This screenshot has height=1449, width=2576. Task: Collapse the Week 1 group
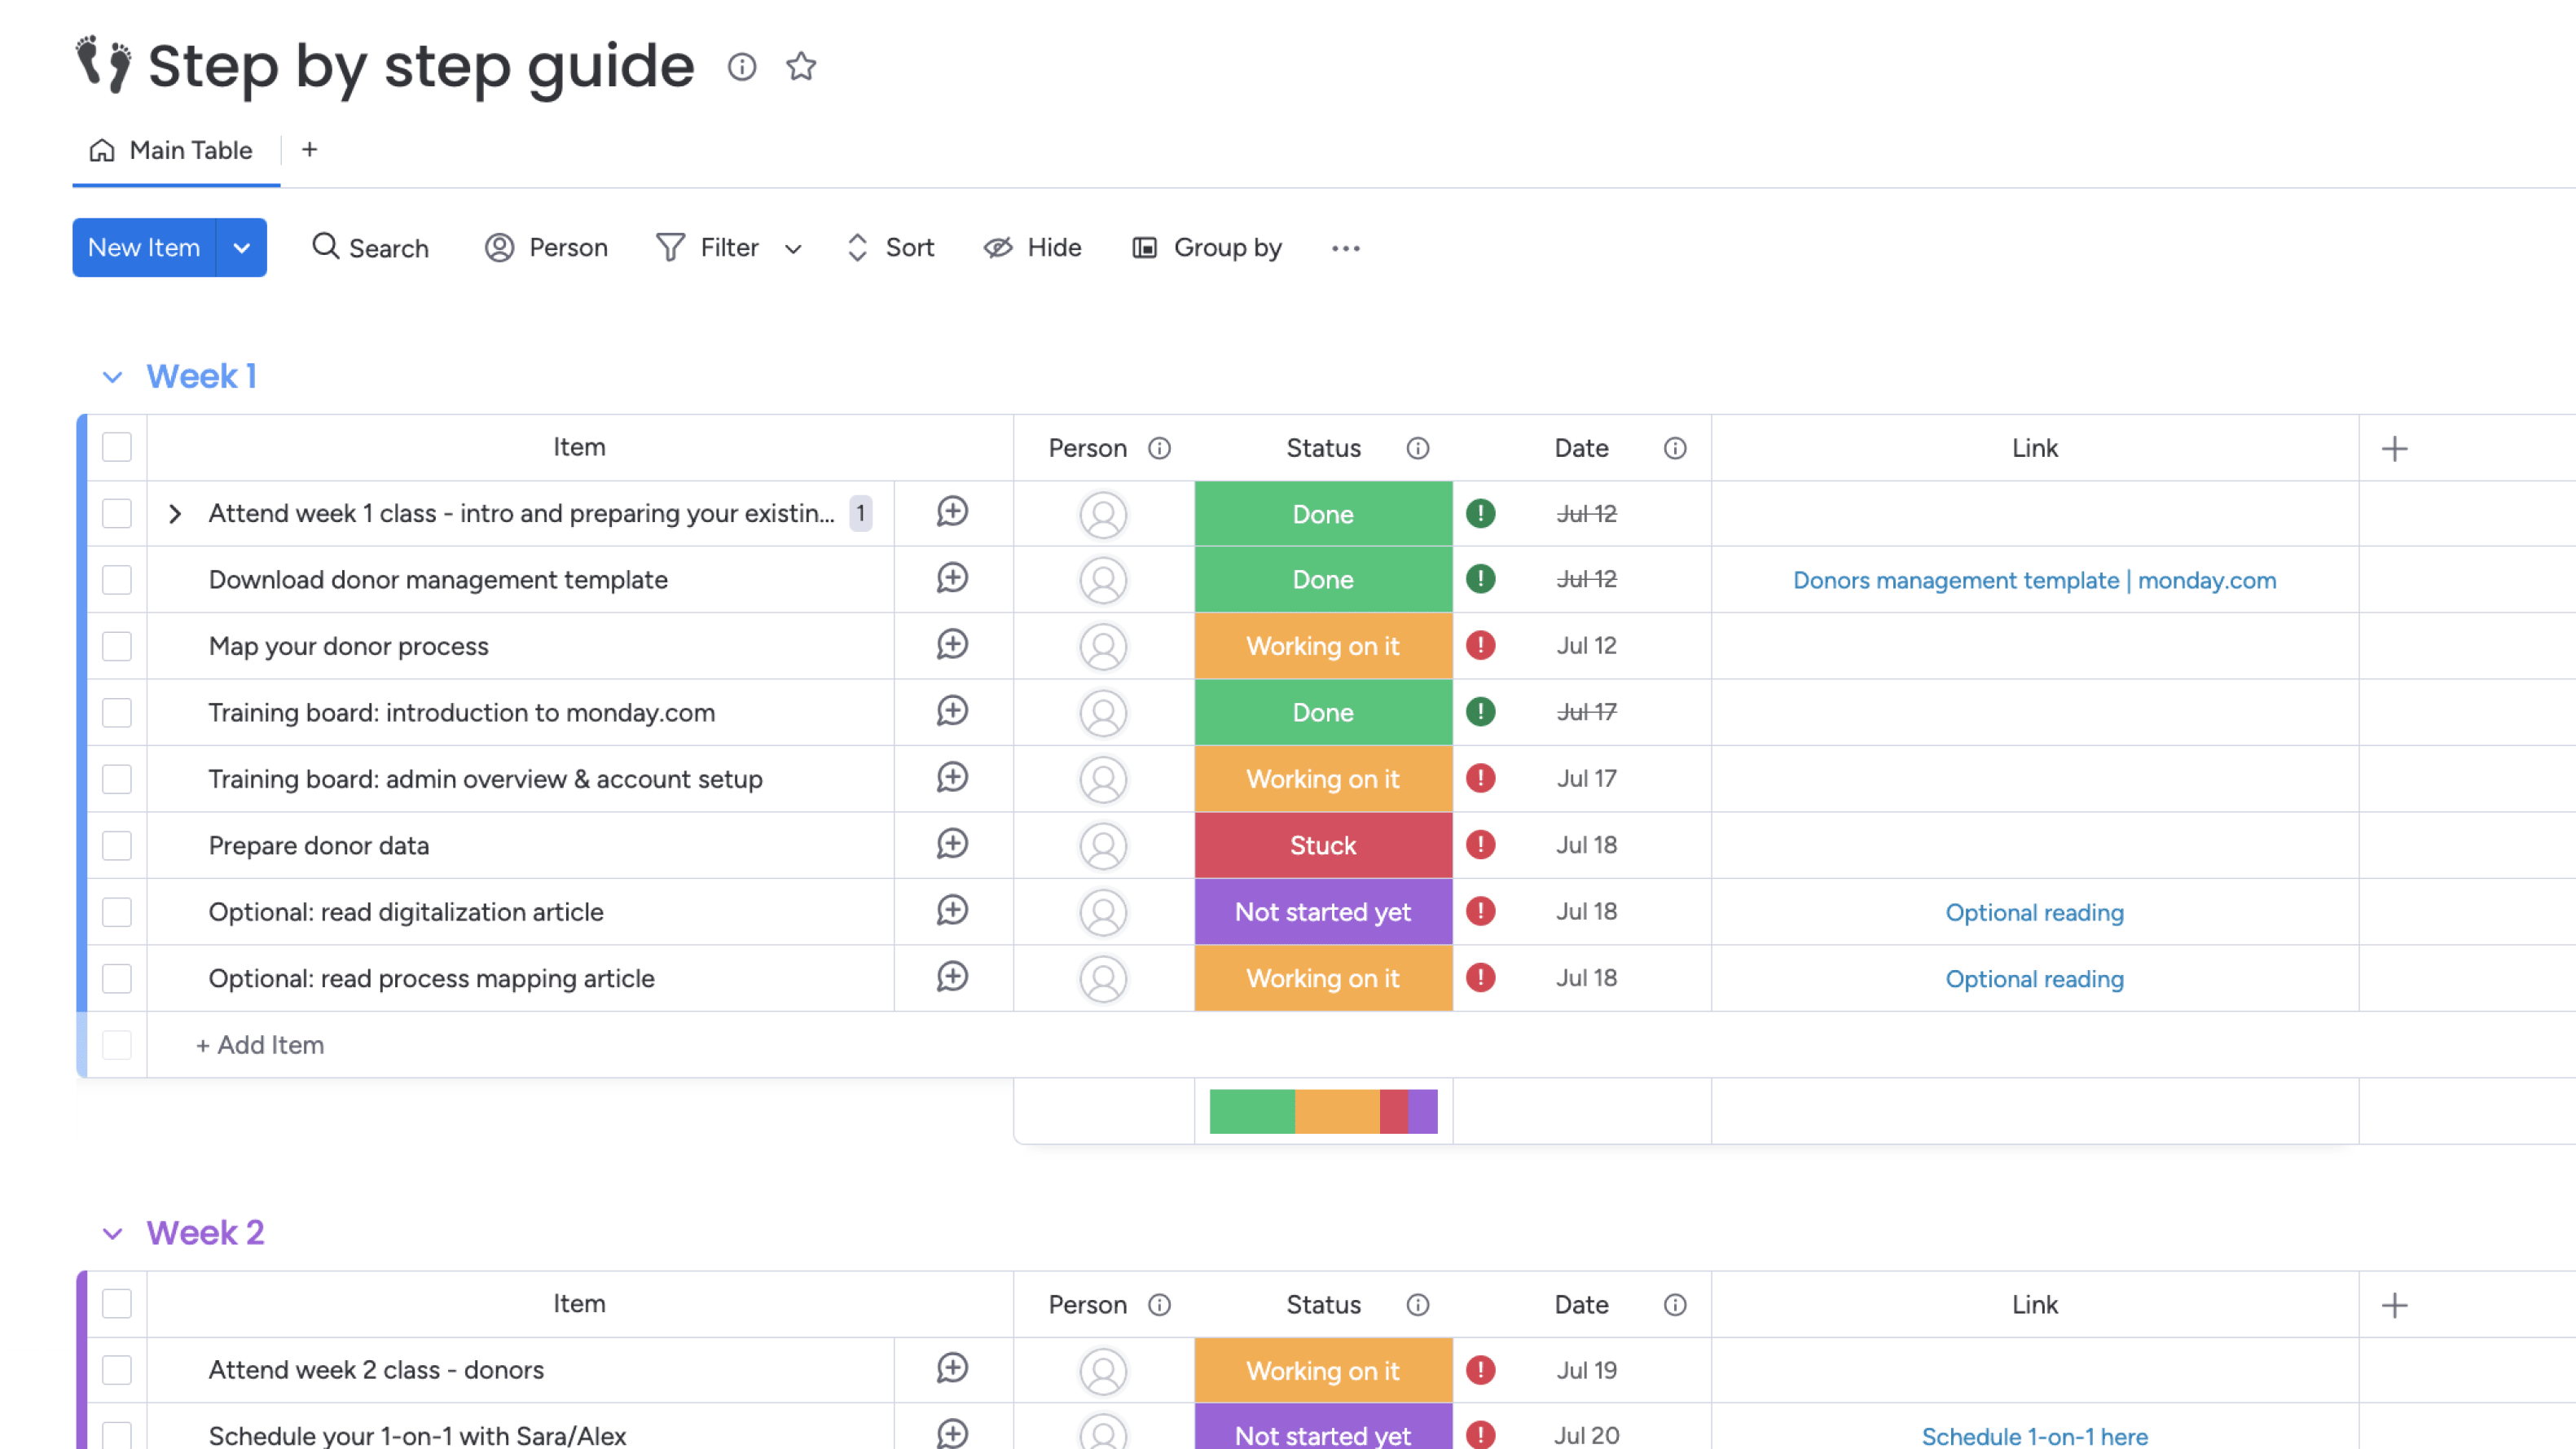[112, 377]
